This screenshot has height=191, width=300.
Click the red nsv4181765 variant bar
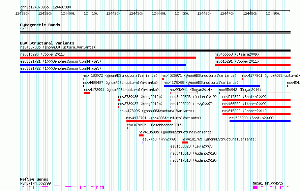[x=185, y=142]
